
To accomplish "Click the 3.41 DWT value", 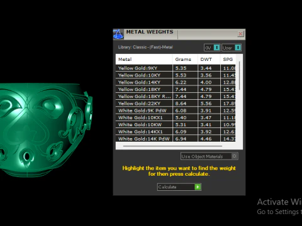I will tap(206, 125).
